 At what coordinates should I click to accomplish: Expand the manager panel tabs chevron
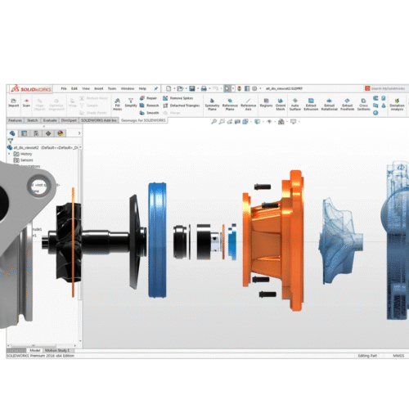click(79, 133)
